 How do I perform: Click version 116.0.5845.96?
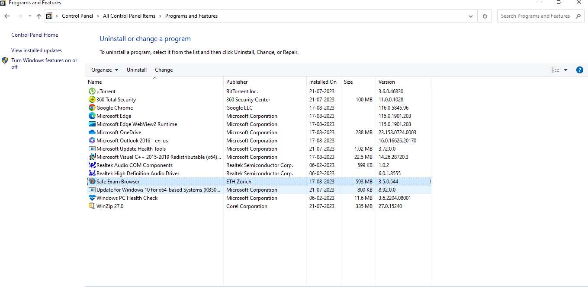click(x=393, y=108)
